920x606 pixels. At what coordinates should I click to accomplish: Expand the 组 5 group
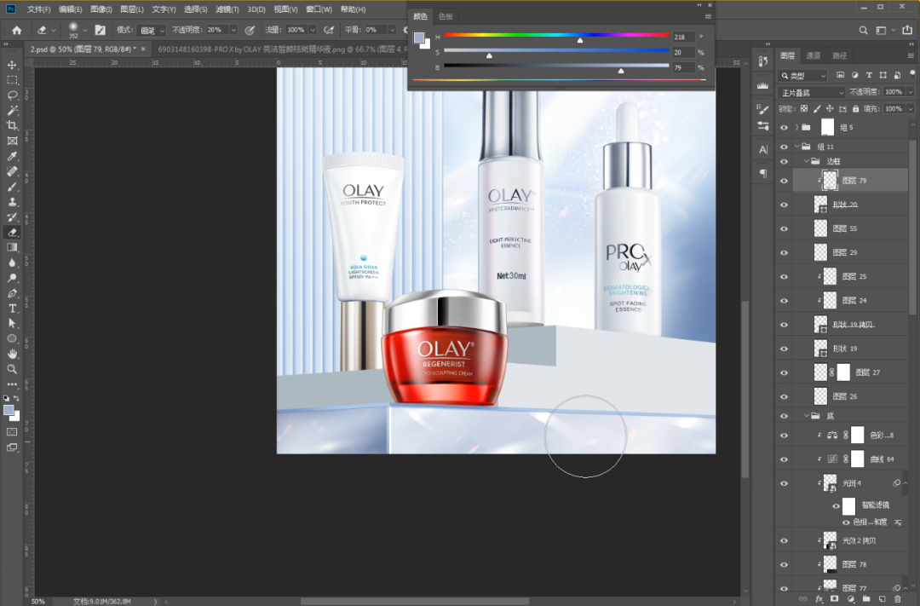(x=796, y=128)
